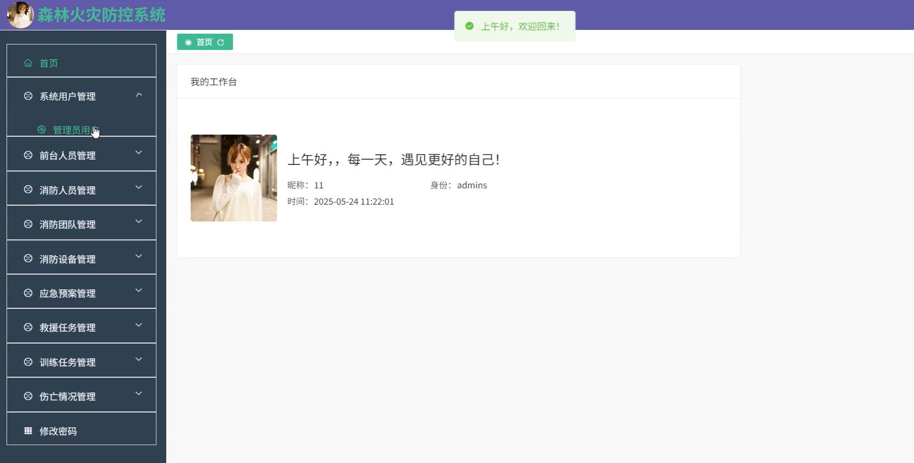Click the icon beside 消防团队管理
914x463 pixels.
(28, 224)
